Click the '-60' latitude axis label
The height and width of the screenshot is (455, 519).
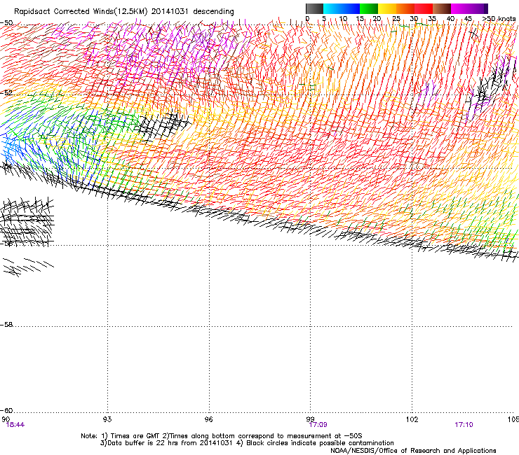point(6,410)
